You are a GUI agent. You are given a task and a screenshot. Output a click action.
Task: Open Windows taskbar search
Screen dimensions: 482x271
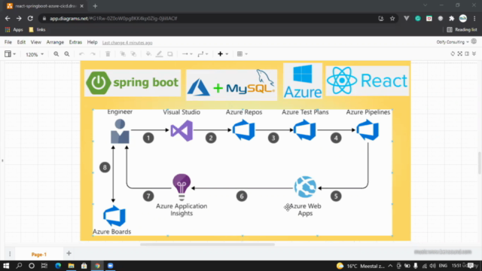tap(19, 266)
